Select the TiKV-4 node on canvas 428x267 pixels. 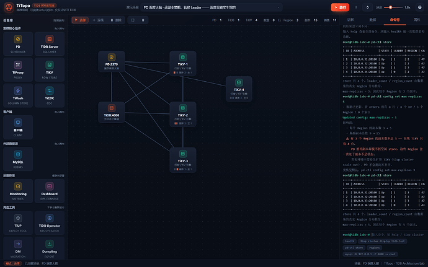point(239,89)
